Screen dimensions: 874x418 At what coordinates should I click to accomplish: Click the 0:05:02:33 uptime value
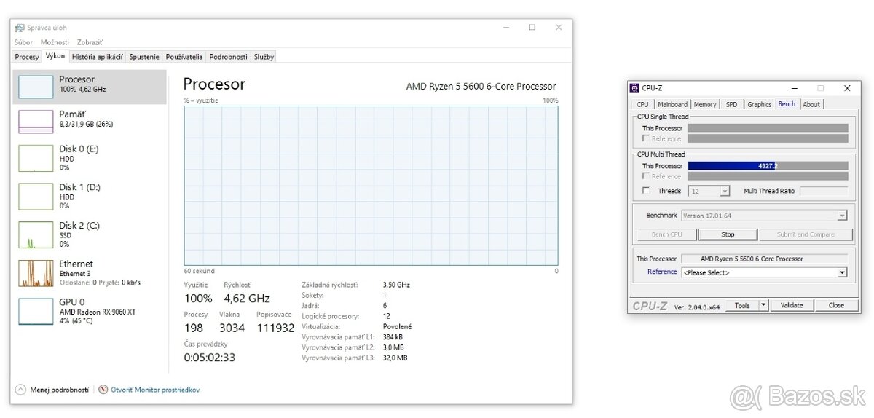point(209,358)
